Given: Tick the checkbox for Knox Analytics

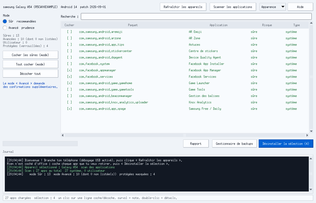Looking at the screenshot, I should point(69,102).
